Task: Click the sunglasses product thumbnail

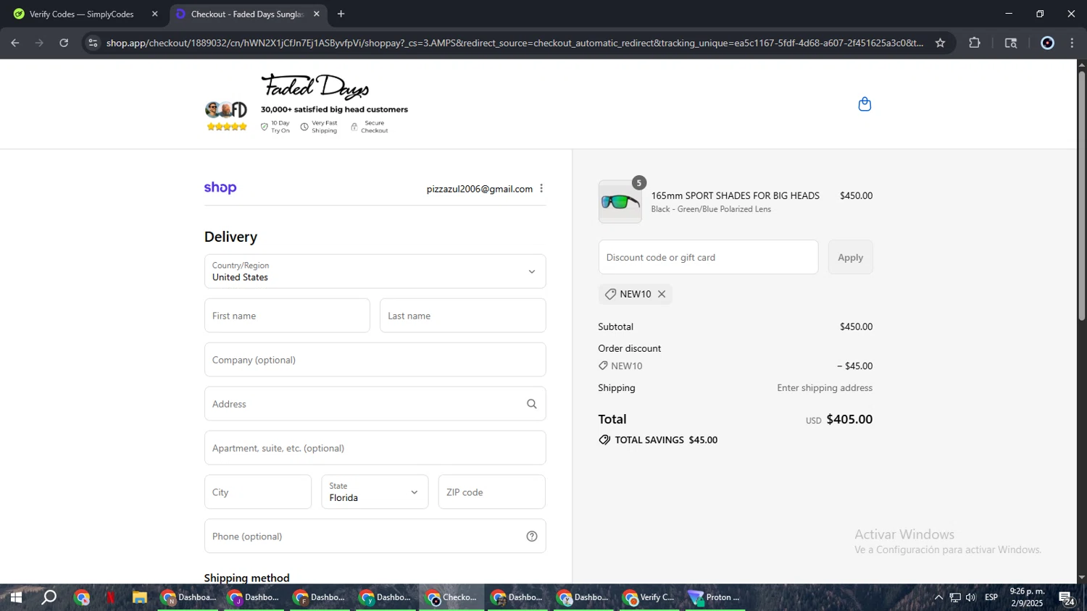Action: [x=620, y=202]
